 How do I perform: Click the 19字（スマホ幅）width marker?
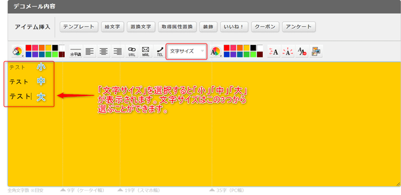click(x=138, y=190)
